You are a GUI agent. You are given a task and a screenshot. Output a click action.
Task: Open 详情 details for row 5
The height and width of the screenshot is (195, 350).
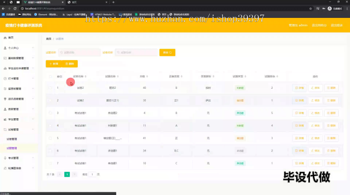[x=299, y=138]
